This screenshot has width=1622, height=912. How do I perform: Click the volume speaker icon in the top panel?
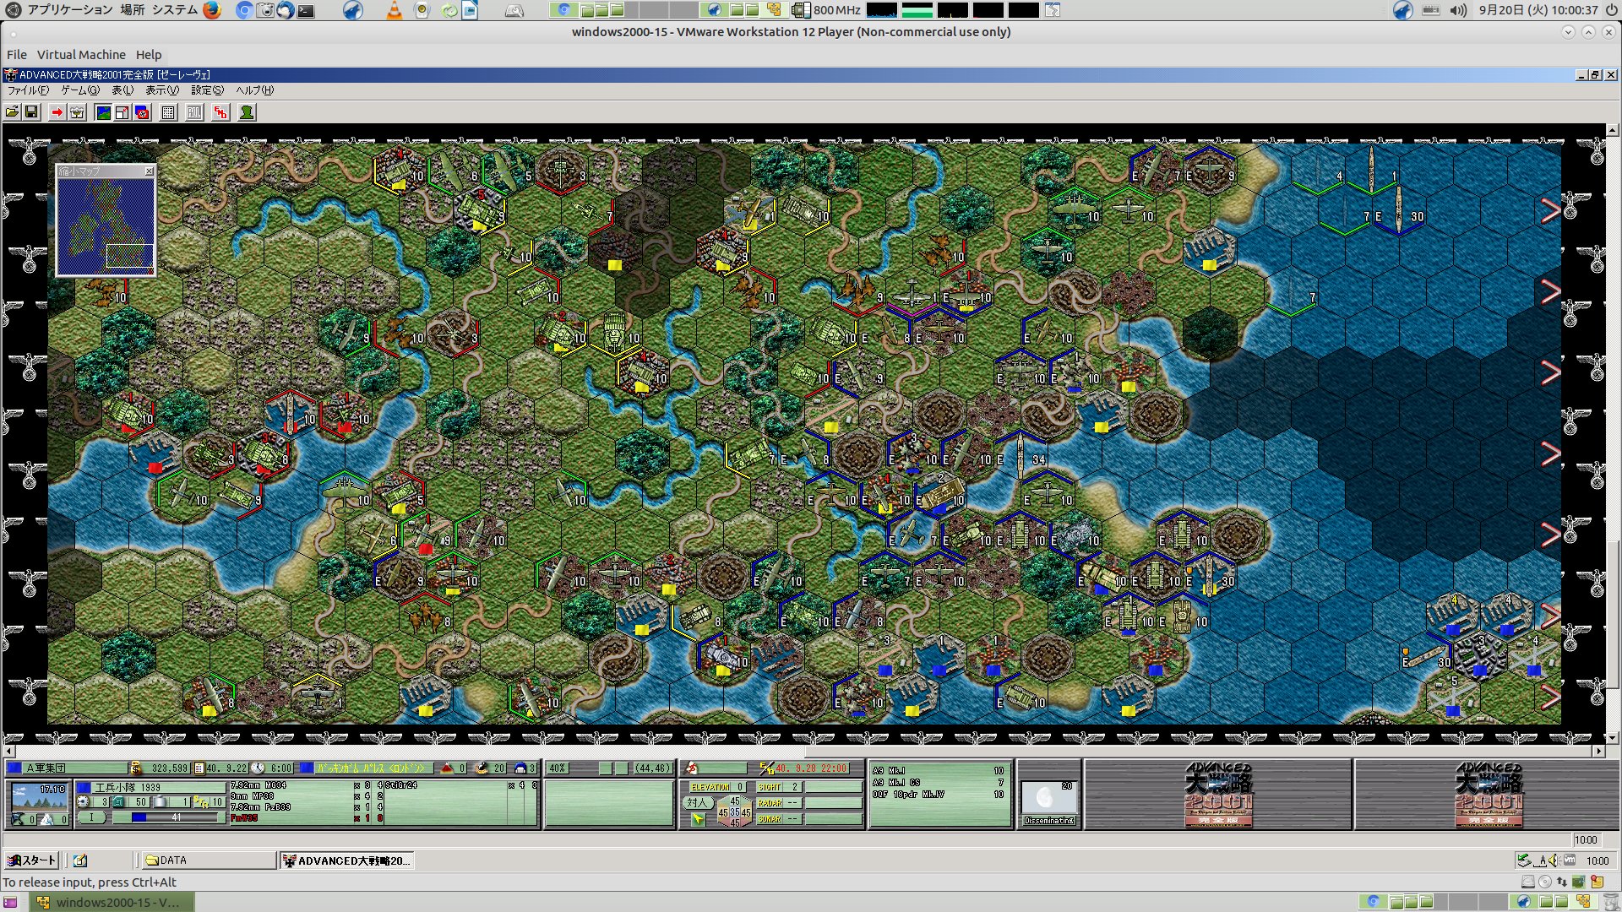coord(1458,10)
